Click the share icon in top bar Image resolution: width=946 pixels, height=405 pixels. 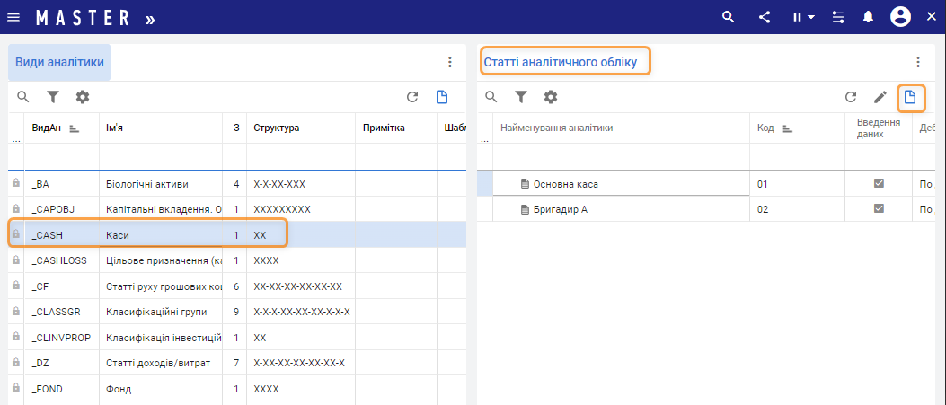point(765,17)
